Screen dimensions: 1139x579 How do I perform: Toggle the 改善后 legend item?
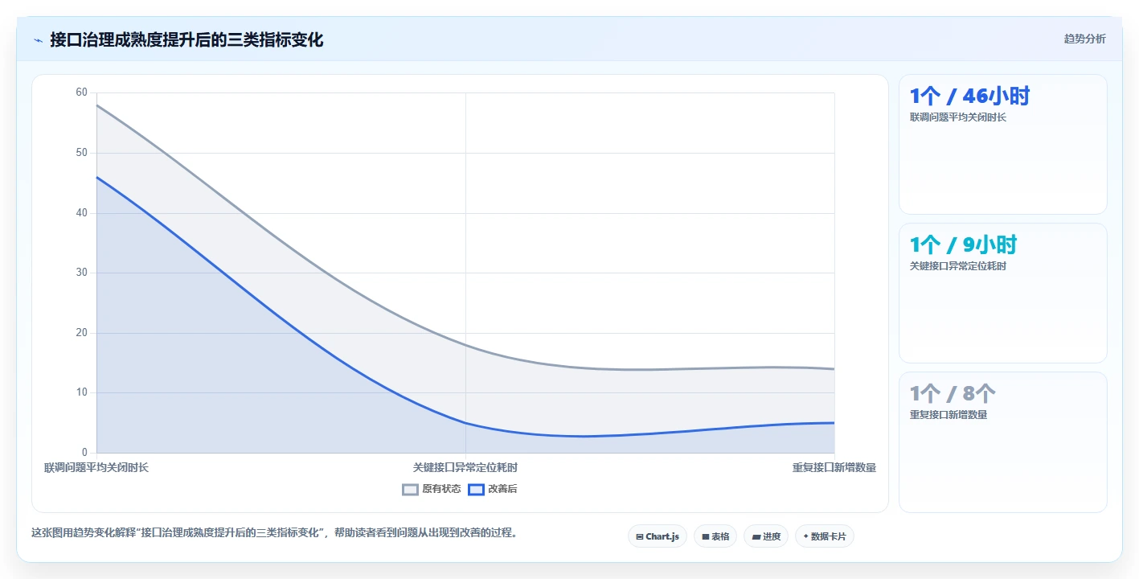[493, 489]
